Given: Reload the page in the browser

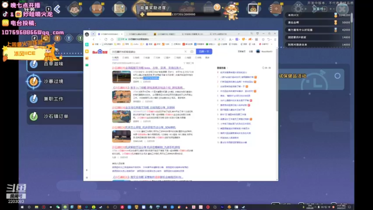Looking at the screenshot, I should click(x=106, y=39).
